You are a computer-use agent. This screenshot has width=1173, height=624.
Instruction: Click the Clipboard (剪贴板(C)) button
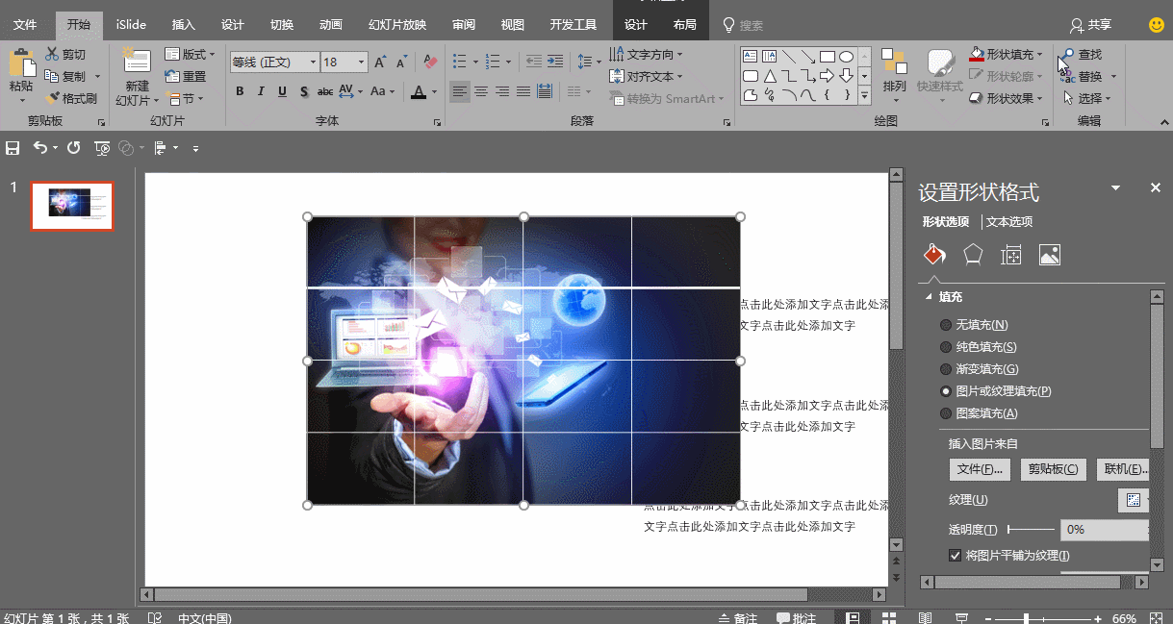[x=1054, y=469]
